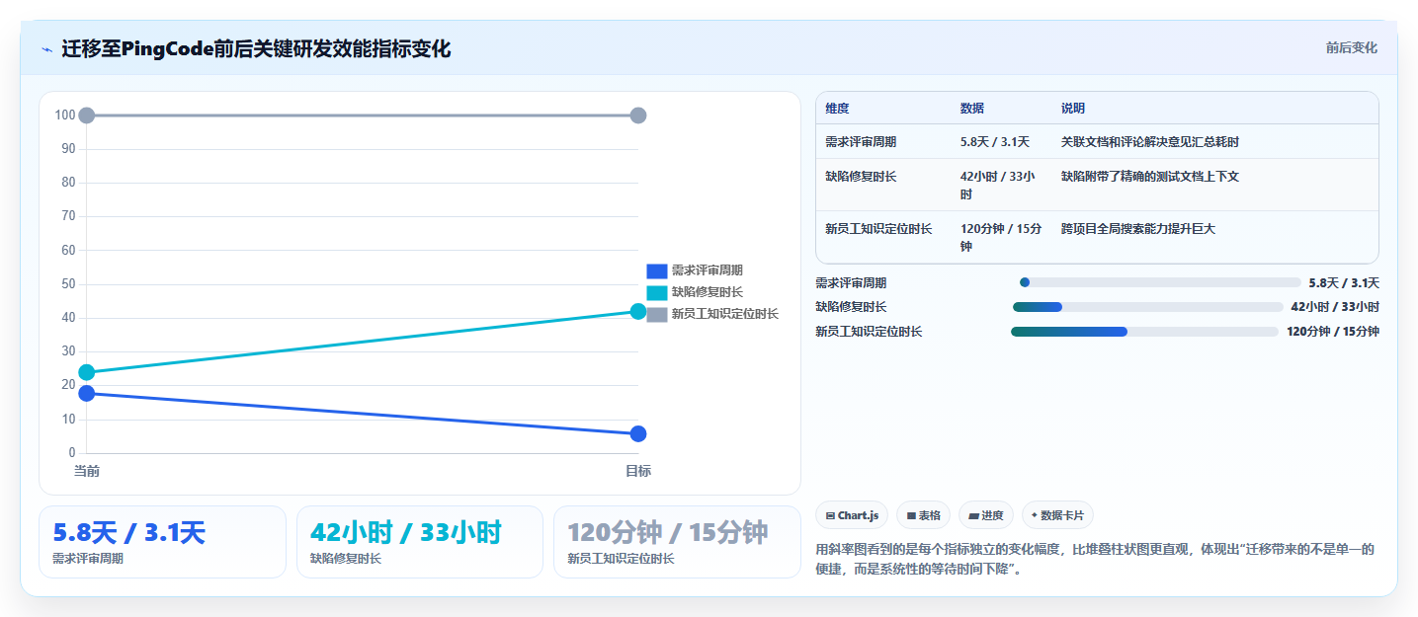Click 42小时 / 33小时 in the table
The width and height of the screenshot is (1418, 617).
click(998, 186)
